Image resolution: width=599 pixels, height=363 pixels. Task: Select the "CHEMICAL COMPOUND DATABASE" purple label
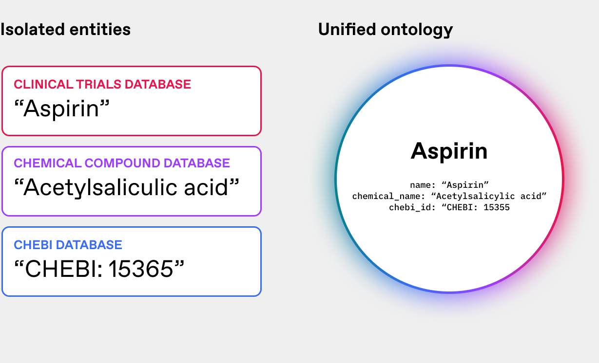coord(122,163)
